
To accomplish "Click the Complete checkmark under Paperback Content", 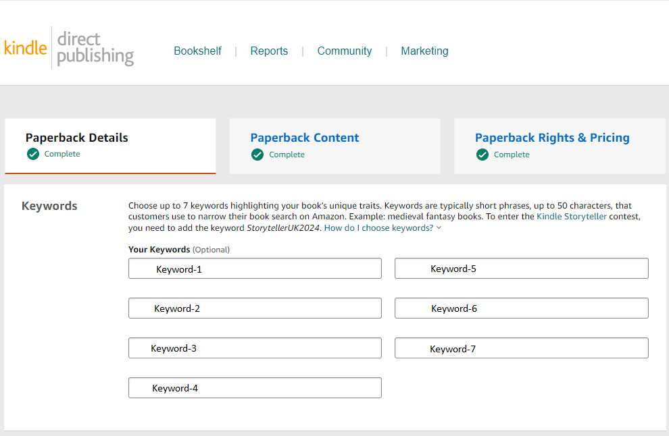I will (257, 154).
